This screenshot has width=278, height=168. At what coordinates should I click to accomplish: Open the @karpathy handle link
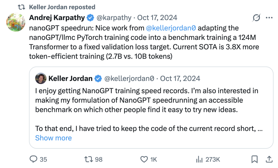pyautogui.click(x=114, y=18)
